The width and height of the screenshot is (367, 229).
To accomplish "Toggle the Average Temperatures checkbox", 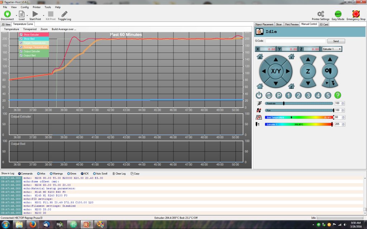I will (x=21, y=47).
